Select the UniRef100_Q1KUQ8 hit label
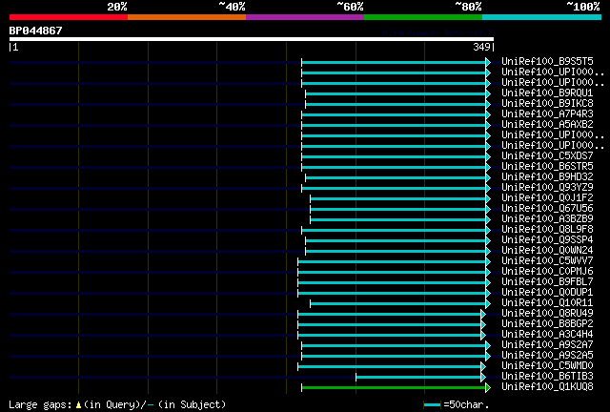Viewport: 610px width, 412px height. tap(547, 387)
